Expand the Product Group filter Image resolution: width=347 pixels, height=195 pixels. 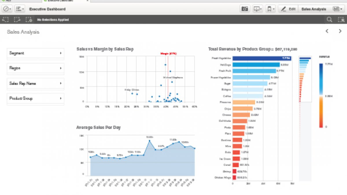[x=35, y=99]
